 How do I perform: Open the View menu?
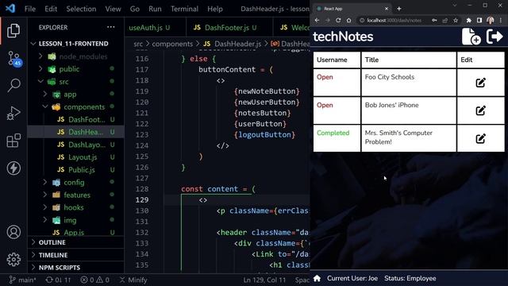[x=113, y=9]
